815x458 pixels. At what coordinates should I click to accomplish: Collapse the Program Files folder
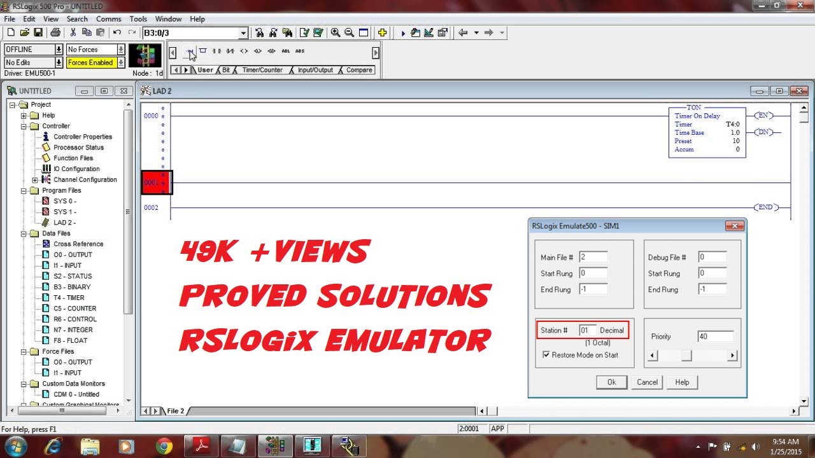pos(24,190)
